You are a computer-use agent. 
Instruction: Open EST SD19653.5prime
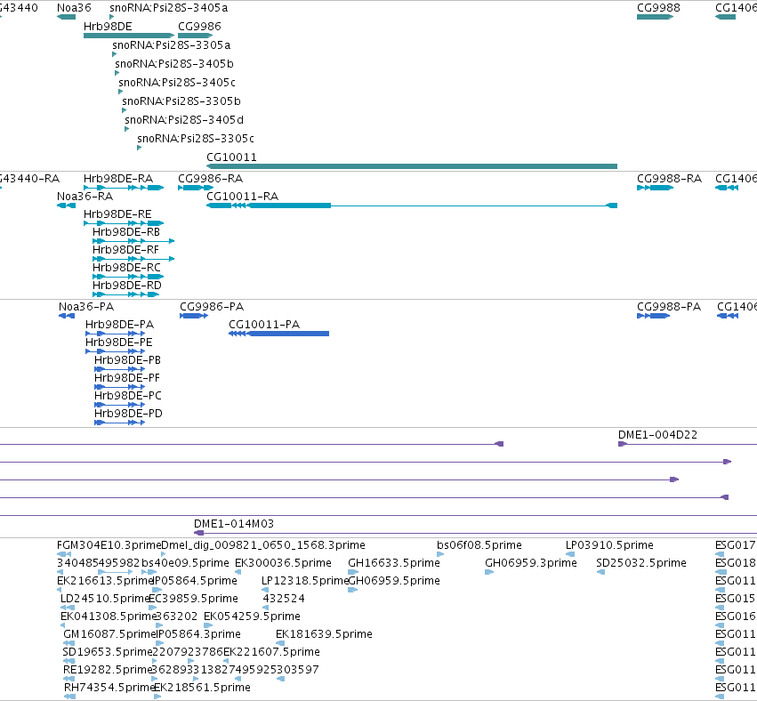(x=108, y=652)
